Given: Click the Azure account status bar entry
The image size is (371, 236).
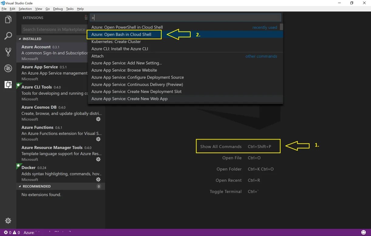Looking at the screenshot, I should point(48,233).
